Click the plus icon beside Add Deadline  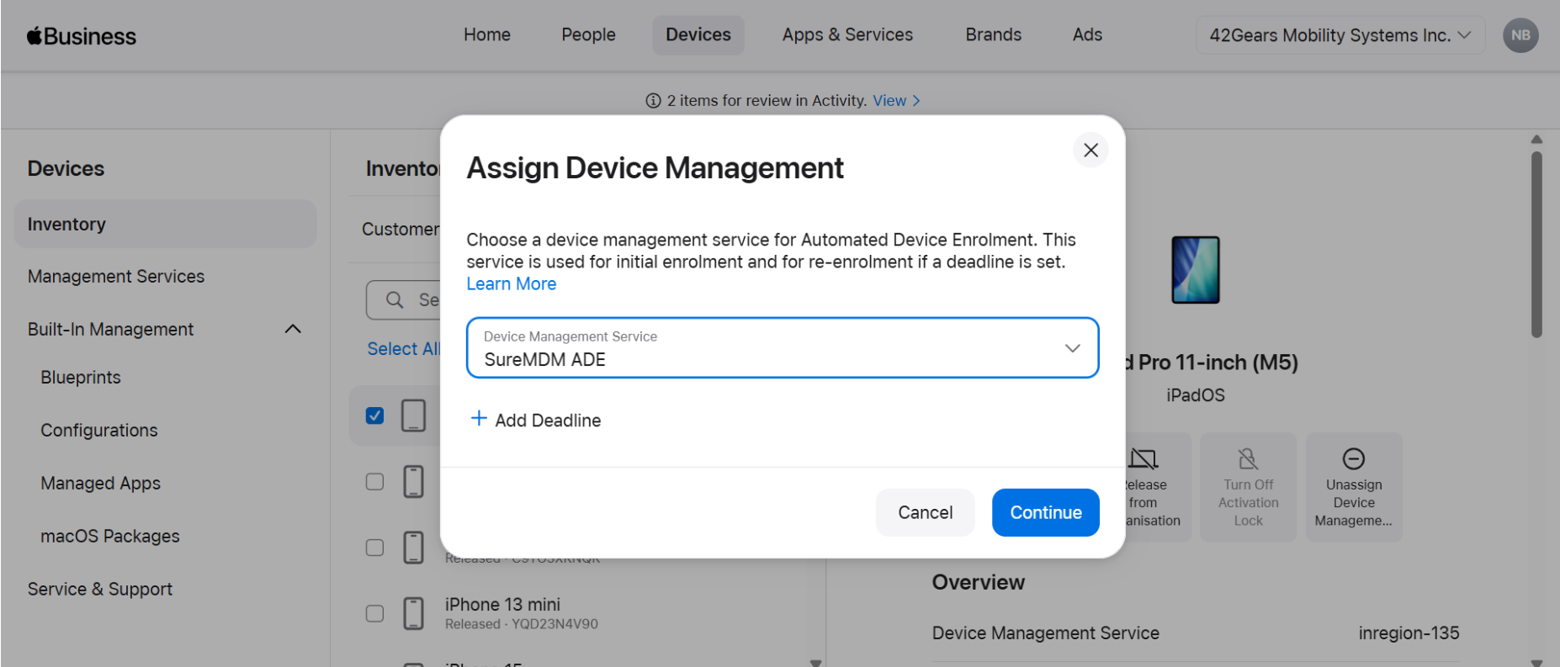pos(479,419)
